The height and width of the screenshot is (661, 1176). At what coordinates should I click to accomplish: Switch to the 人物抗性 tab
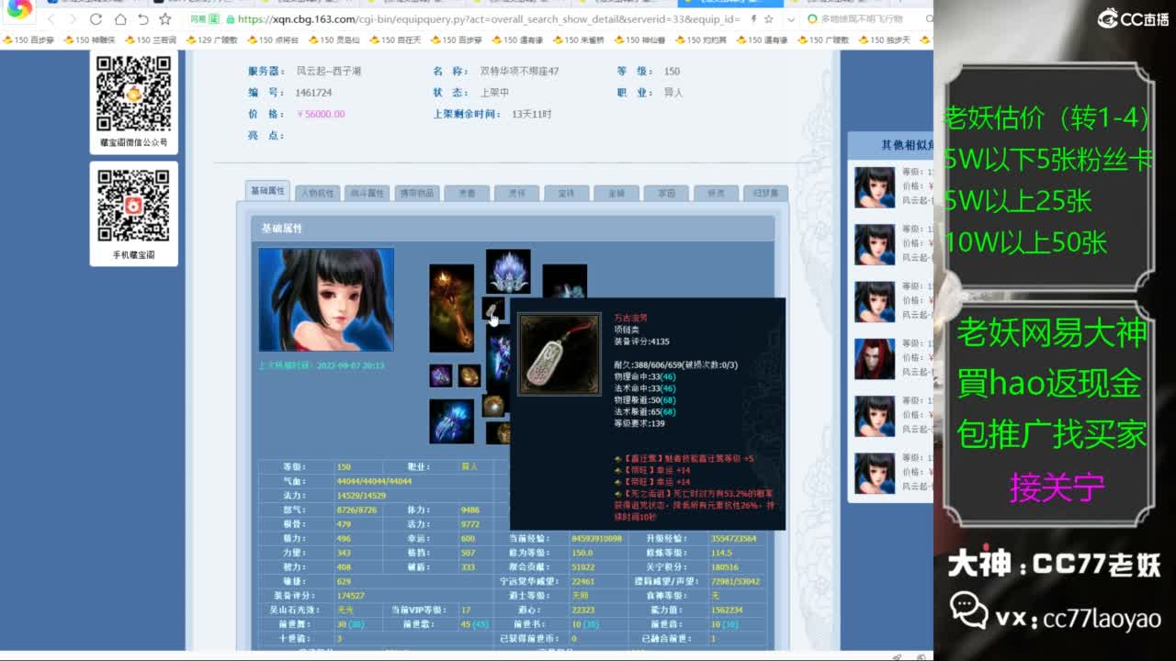coord(317,193)
